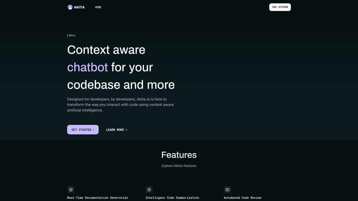This screenshot has width=358, height=201.
Task: Click the 'Explore Akita's features' subtitle
Action: pos(179,166)
